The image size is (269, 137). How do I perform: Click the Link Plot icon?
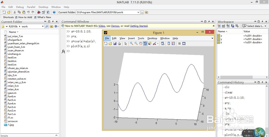coord(162,44)
